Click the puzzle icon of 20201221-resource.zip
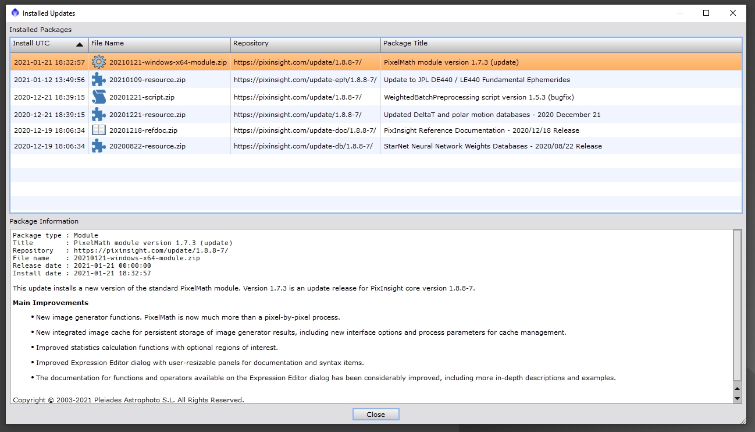 click(x=99, y=115)
